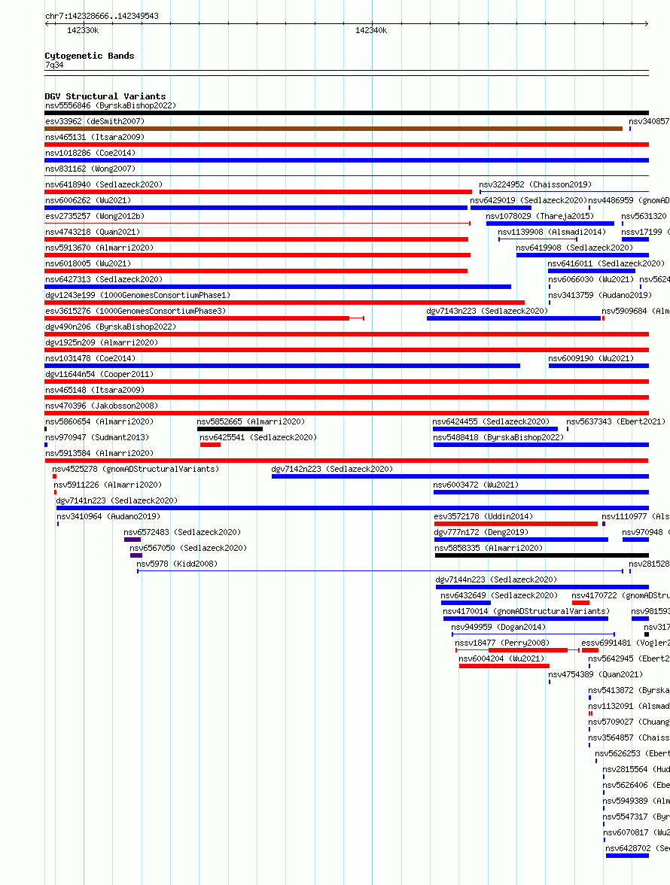This screenshot has height=885, width=670.
Task: Click nsv5860654 (Almarri2020) label
Action: coord(99,421)
